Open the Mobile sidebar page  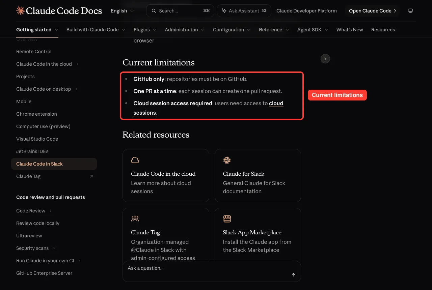coord(24,101)
